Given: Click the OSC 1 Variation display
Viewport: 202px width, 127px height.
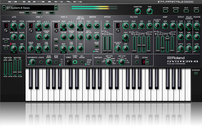Looking at the screenshot, I should 31,26.
